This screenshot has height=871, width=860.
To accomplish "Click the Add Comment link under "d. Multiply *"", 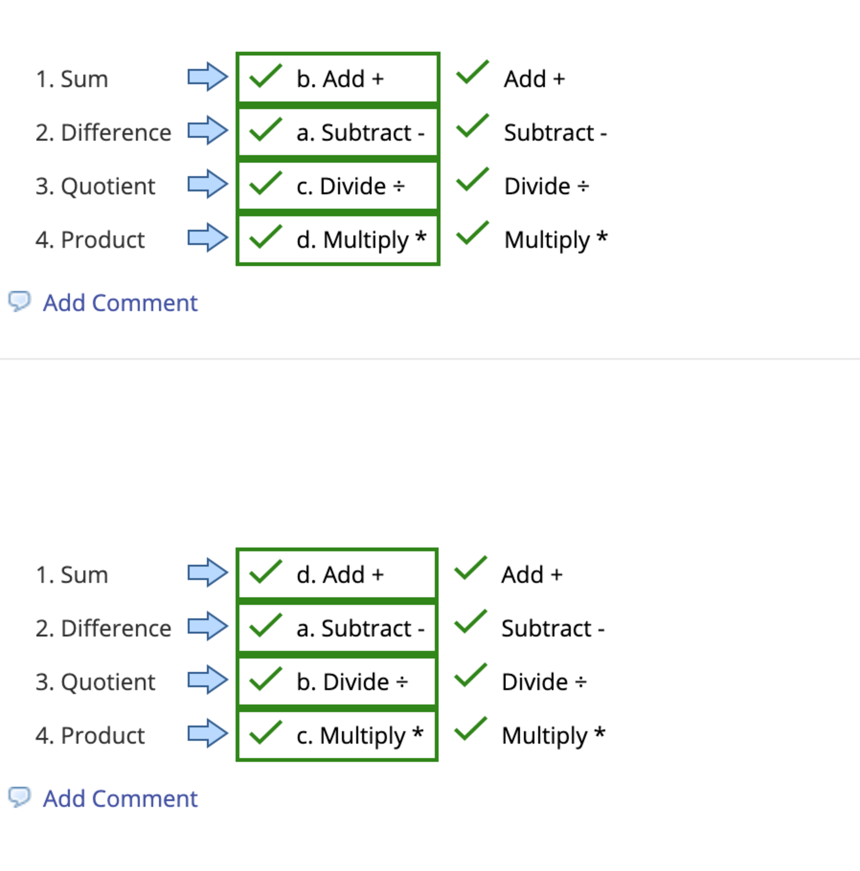I will [120, 302].
